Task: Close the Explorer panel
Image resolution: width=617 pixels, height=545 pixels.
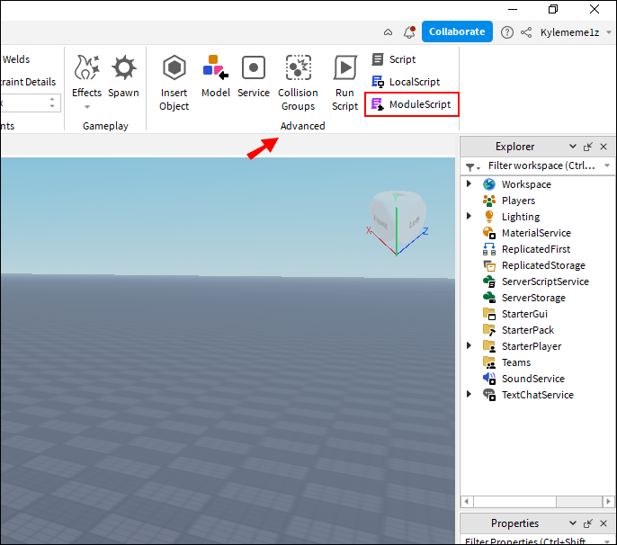Action: click(x=604, y=147)
